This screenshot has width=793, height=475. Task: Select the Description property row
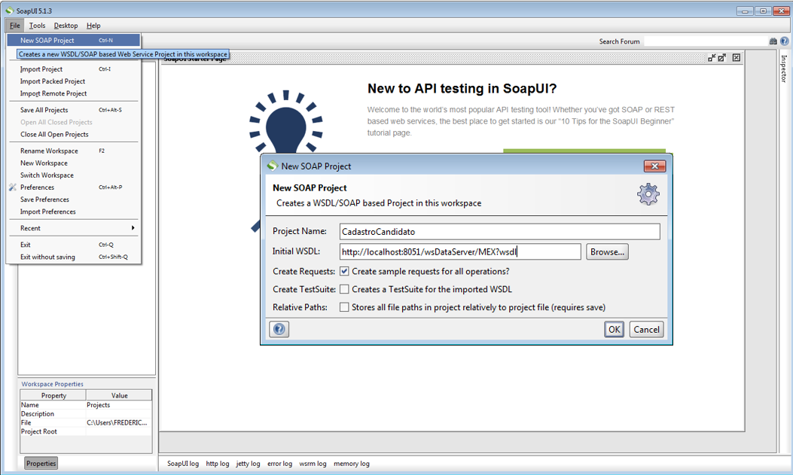[86, 414]
